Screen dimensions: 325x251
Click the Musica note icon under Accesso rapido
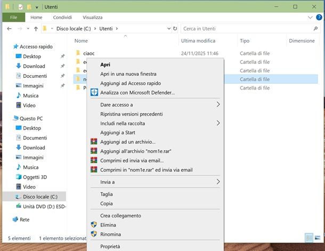(x=19, y=95)
